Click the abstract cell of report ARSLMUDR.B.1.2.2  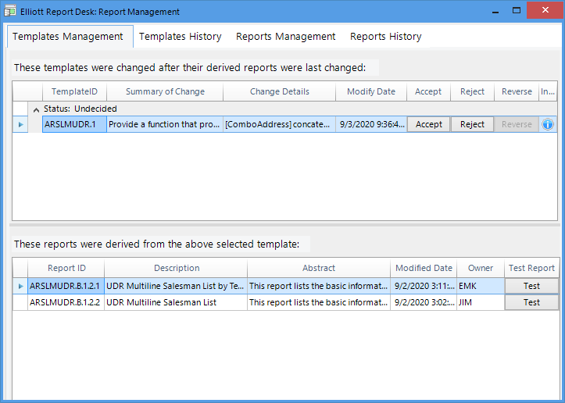pyautogui.click(x=319, y=302)
